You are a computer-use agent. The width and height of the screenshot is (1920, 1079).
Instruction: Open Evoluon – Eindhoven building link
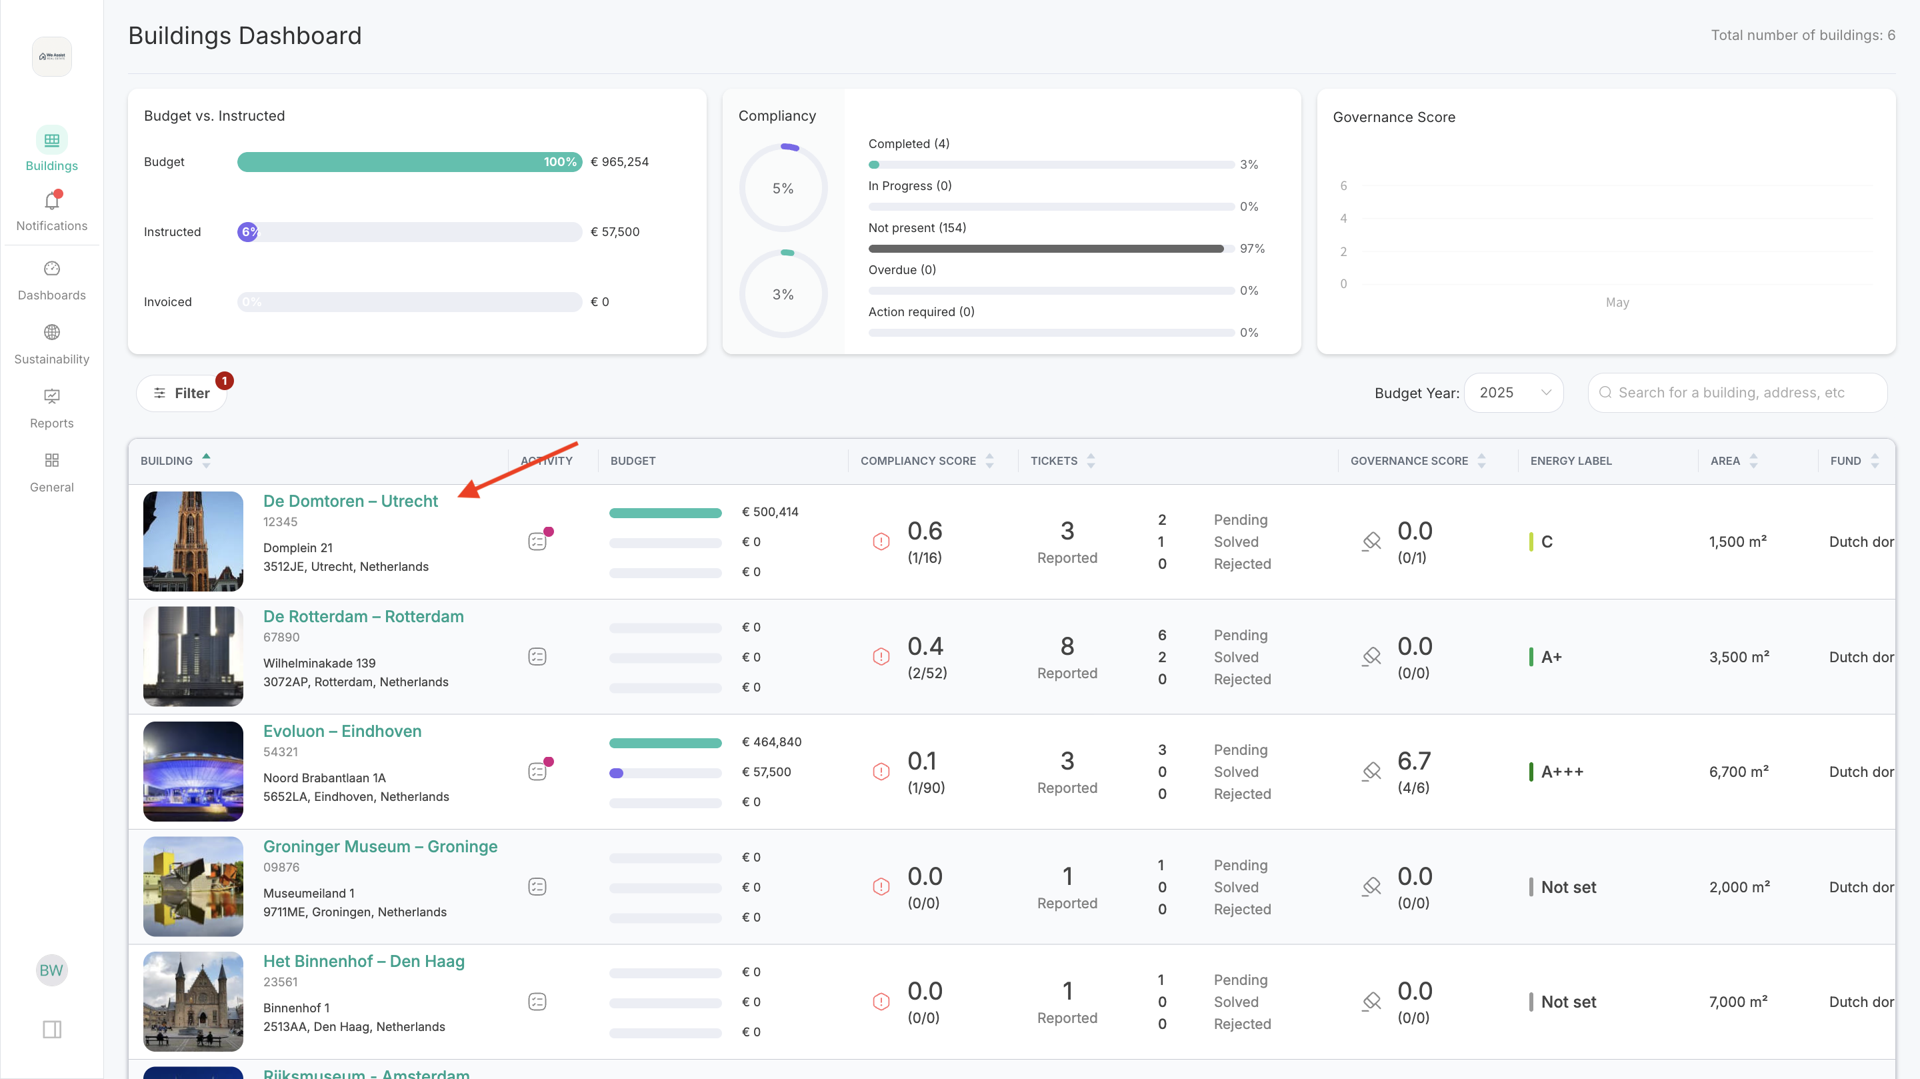point(342,732)
